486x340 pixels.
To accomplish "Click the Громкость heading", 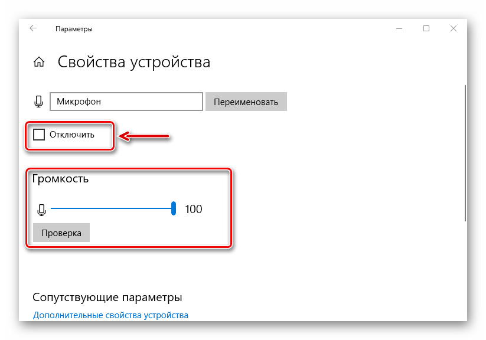I will [x=60, y=179].
